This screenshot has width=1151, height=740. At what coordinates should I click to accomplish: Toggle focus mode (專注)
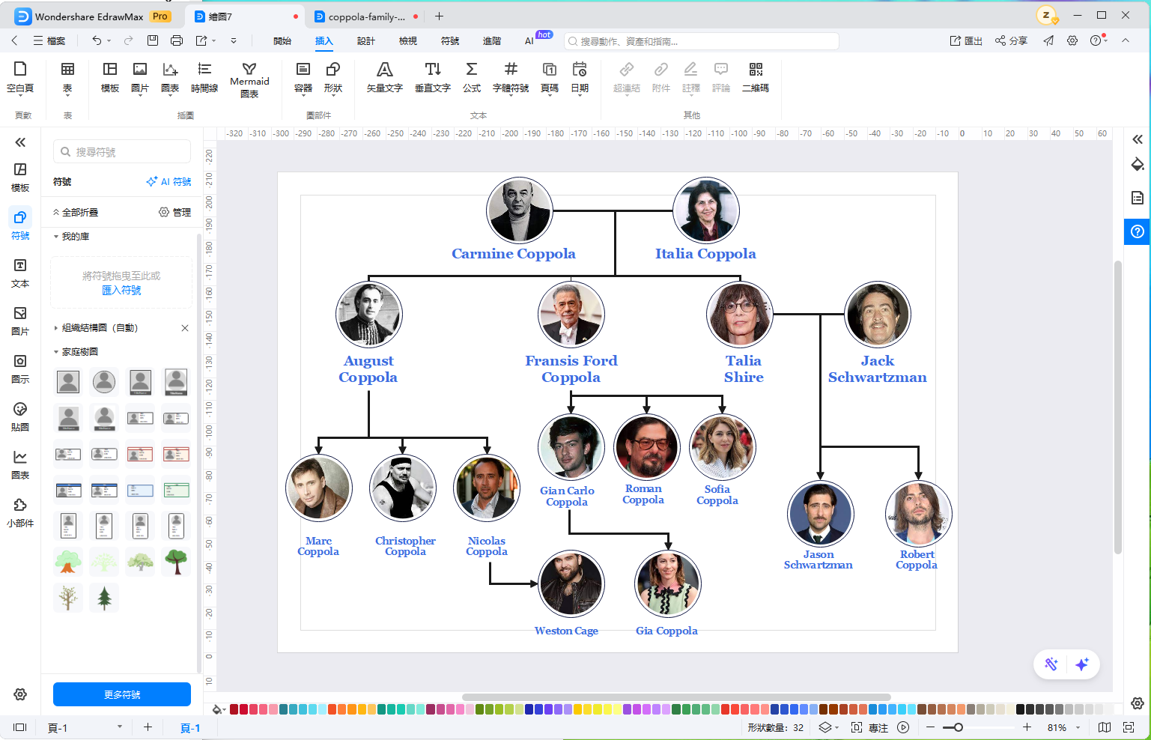pyautogui.click(x=870, y=727)
